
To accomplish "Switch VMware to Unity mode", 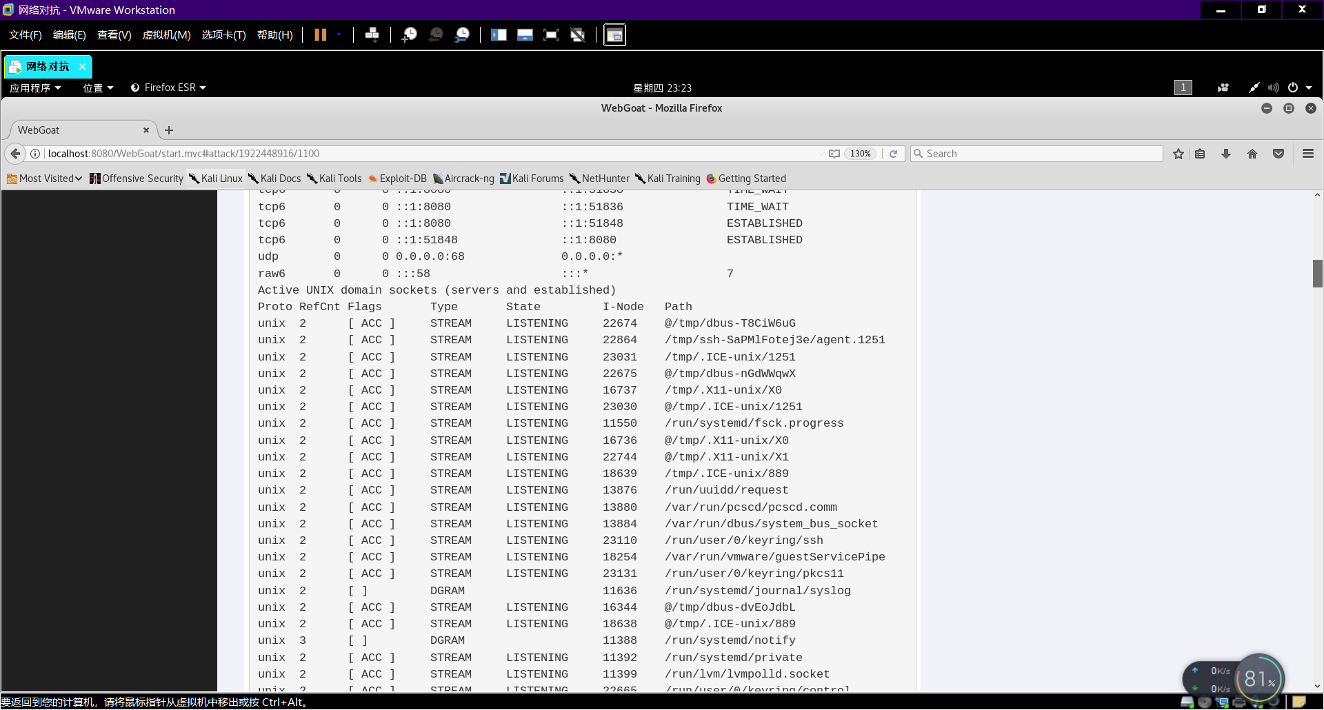I will (x=577, y=34).
